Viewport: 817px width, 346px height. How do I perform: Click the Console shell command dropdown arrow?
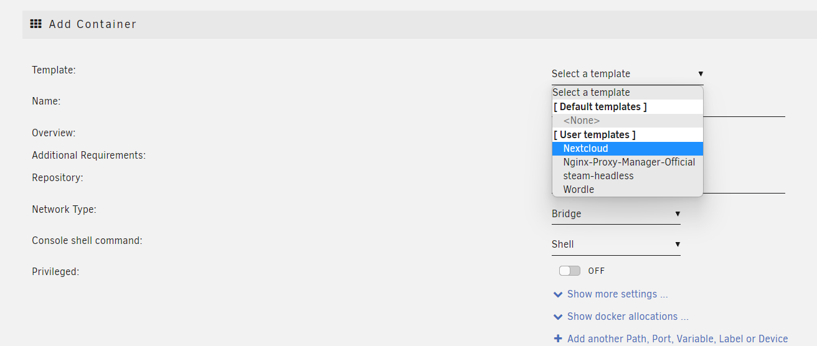tap(678, 244)
